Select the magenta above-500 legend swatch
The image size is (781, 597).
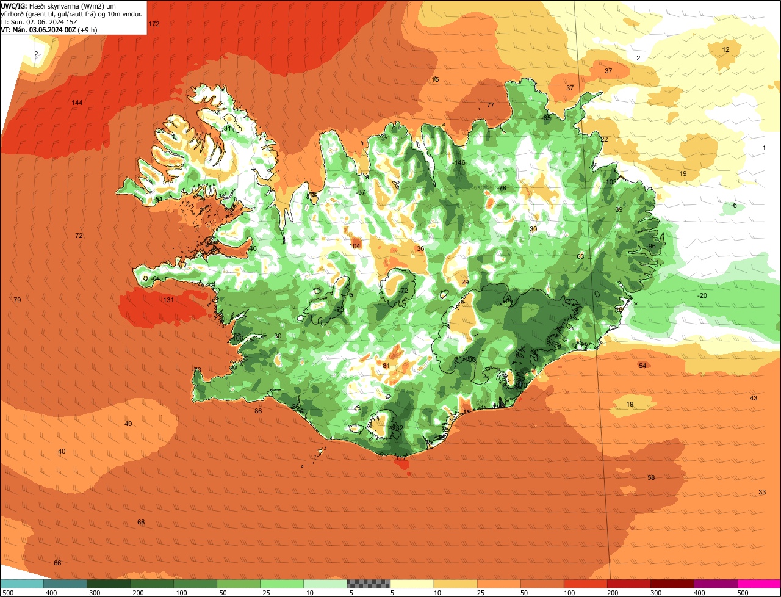pyautogui.click(x=759, y=584)
